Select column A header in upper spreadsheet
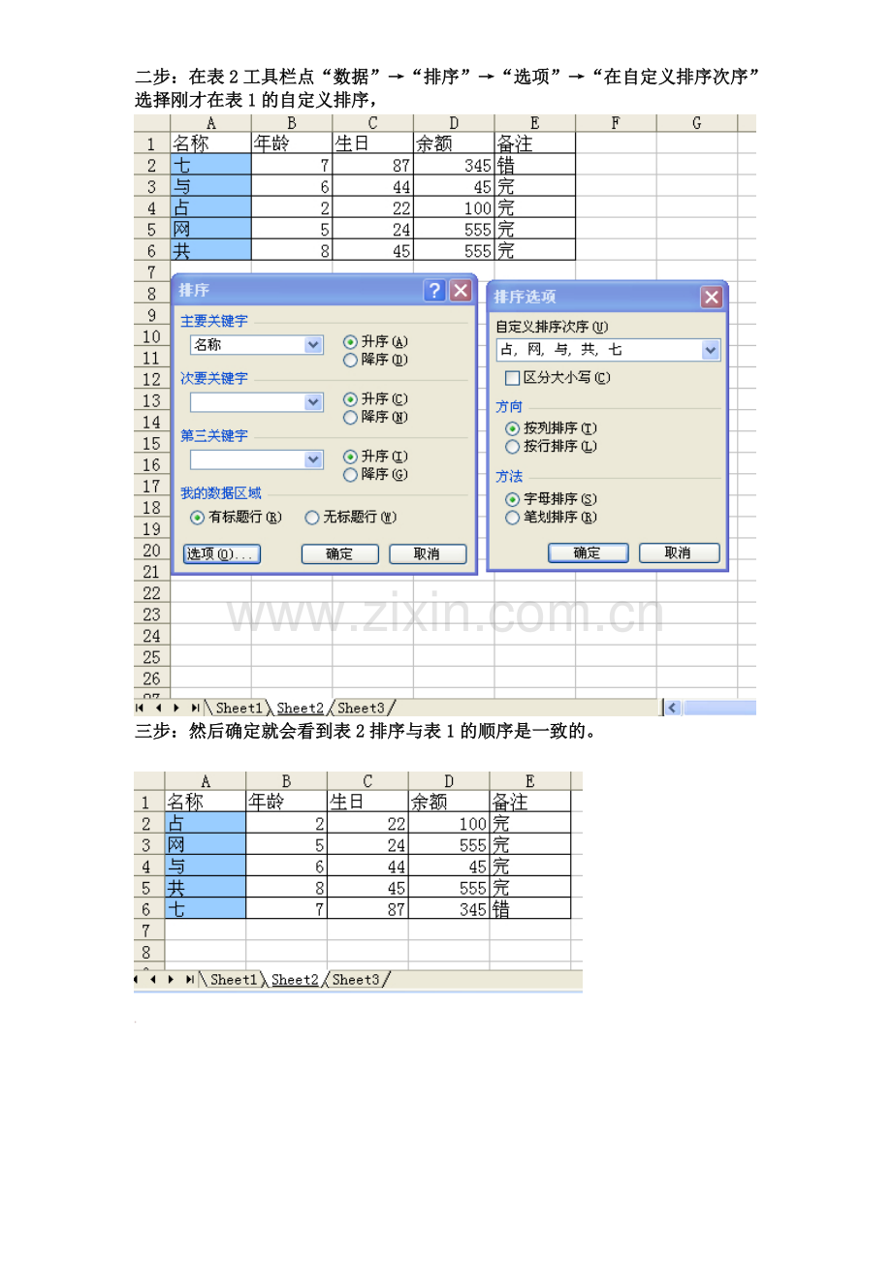892x1262 pixels. (x=210, y=123)
